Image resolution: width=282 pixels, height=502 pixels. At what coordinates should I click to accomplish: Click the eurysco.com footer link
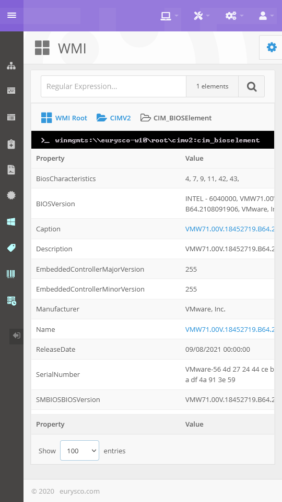coord(79,491)
